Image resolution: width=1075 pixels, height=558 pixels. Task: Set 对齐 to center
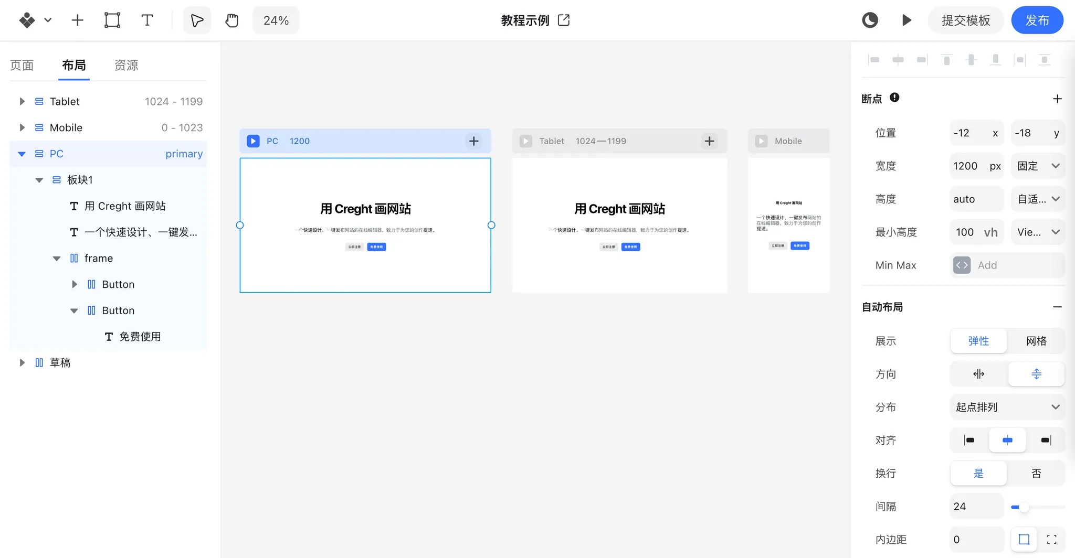click(1007, 440)
